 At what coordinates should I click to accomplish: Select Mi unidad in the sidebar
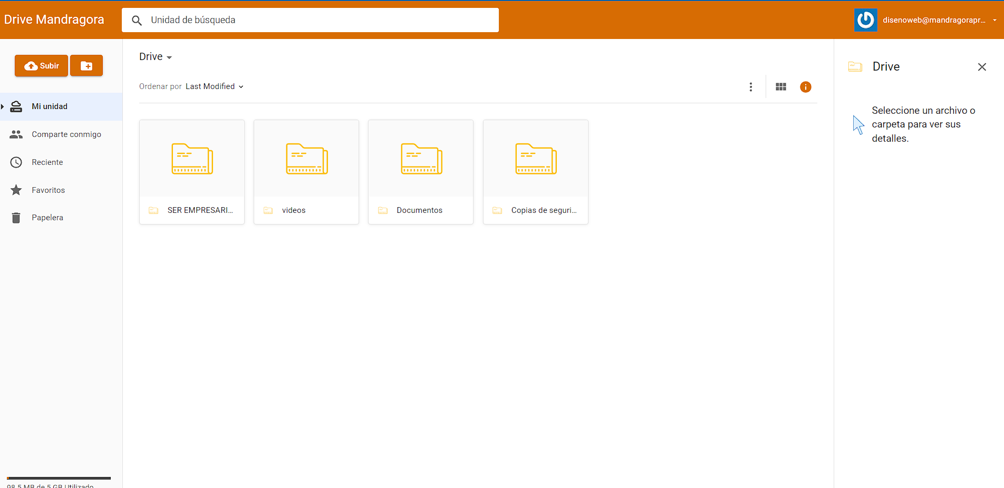tap(50, 106)
